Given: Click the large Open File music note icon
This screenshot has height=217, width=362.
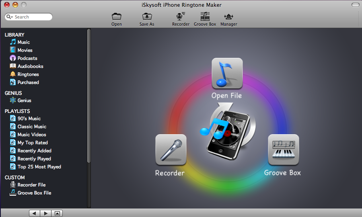Looking at the screenshot, I should coord(227,73).
